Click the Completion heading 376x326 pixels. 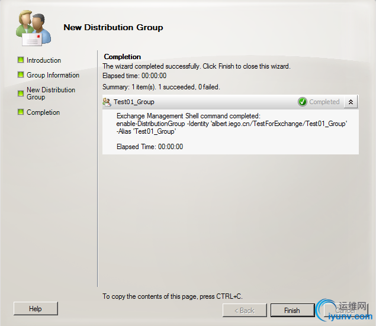pos(123,57)
